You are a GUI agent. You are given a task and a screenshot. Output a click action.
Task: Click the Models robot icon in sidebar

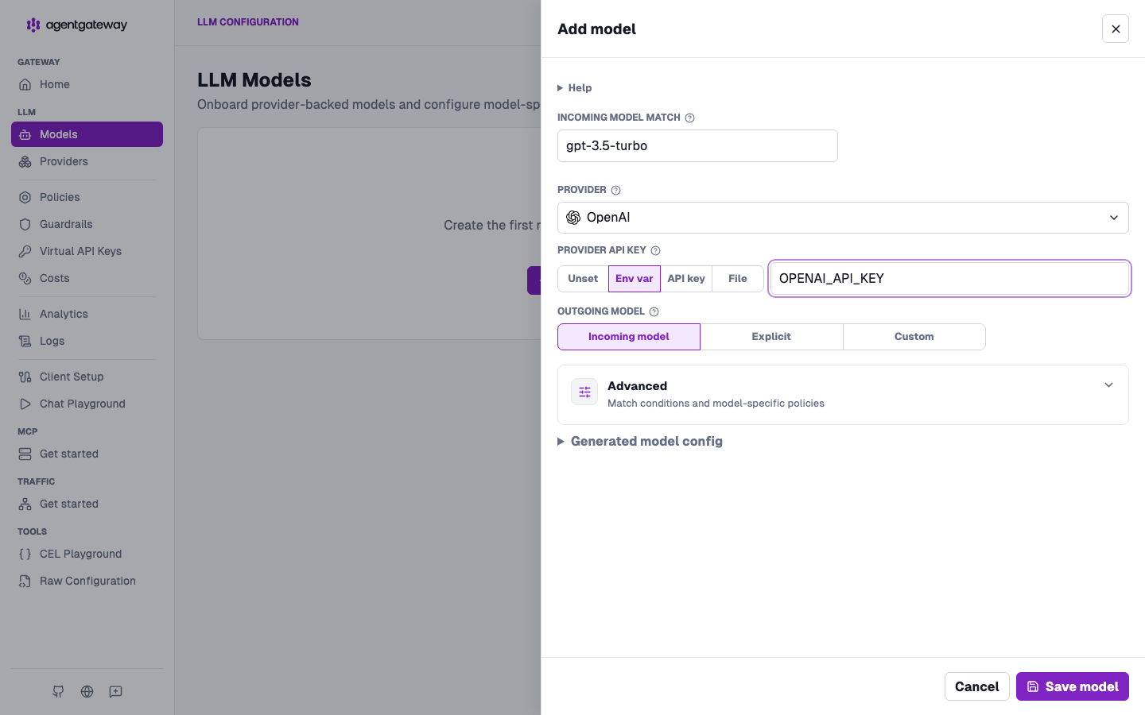25,134
